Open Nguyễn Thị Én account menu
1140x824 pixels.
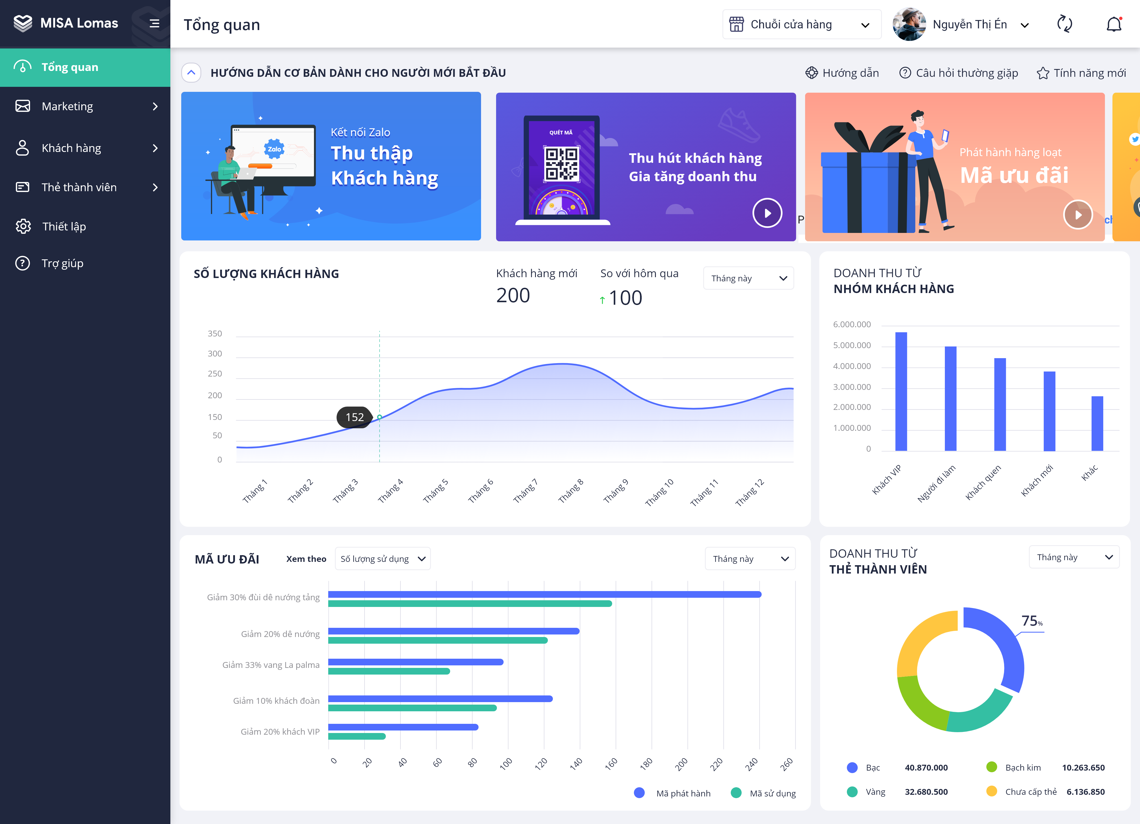tap(962, 24)
